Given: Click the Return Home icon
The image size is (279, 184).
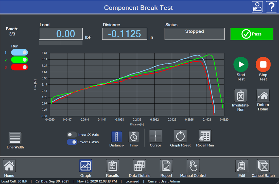Looking at the screenshot, I should 263,96.
